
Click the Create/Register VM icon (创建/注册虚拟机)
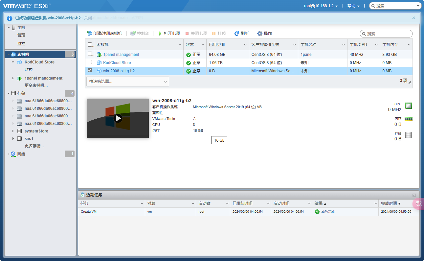[x=89, y=34]
